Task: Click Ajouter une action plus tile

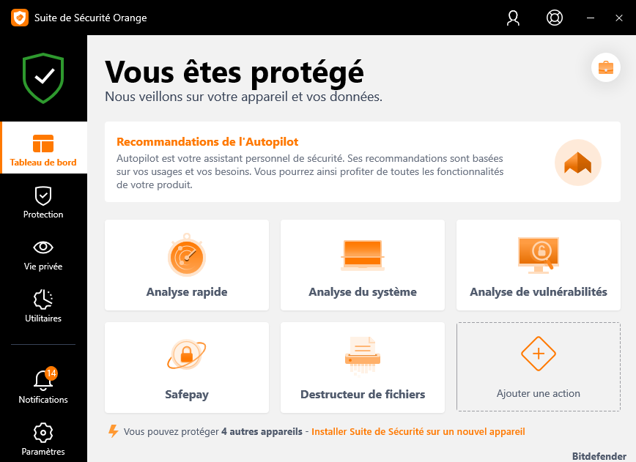Action: click(539, 367)
